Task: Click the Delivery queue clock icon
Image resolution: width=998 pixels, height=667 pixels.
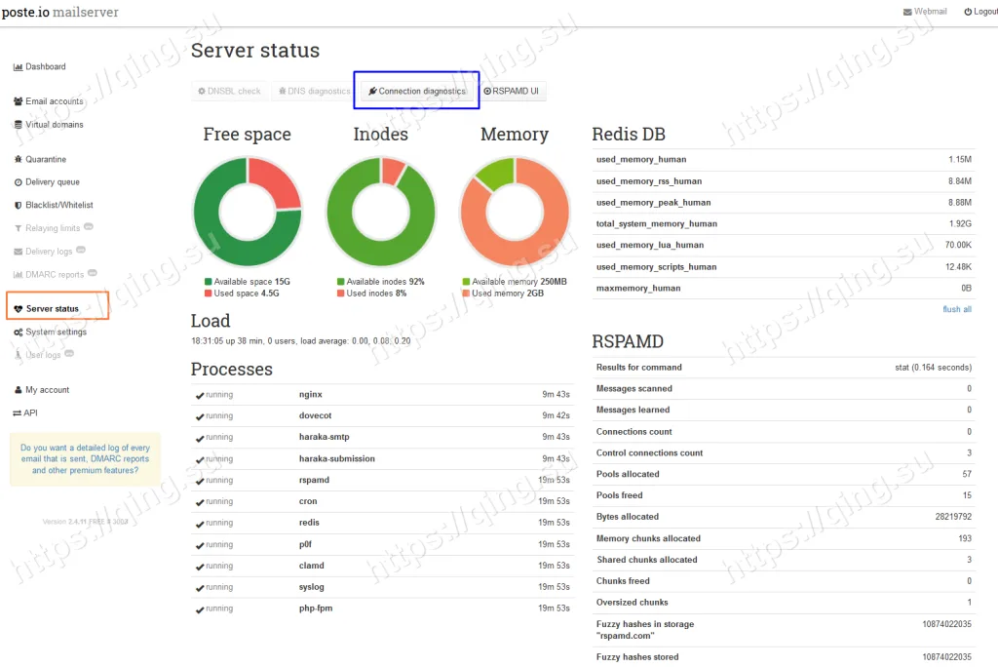Action: coord(18,182)
